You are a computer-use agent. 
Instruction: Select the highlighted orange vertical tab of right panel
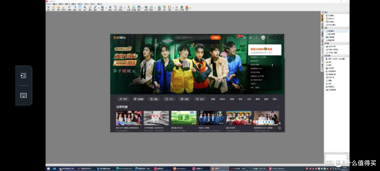[x=322, y=18]
